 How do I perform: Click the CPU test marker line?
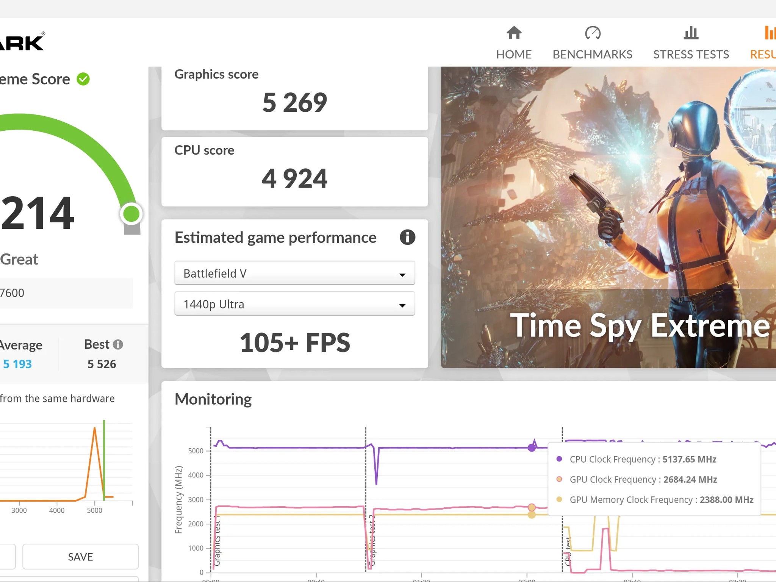562,499
